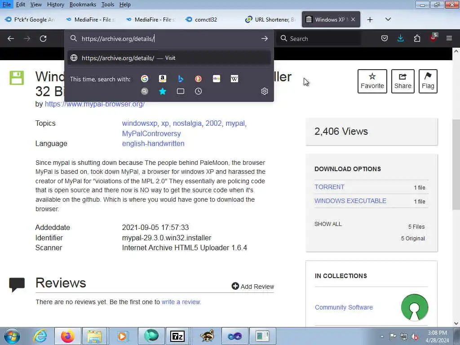460x345 pixels.
Task: Open the windowsxp topic link
Action: (140, 123)
